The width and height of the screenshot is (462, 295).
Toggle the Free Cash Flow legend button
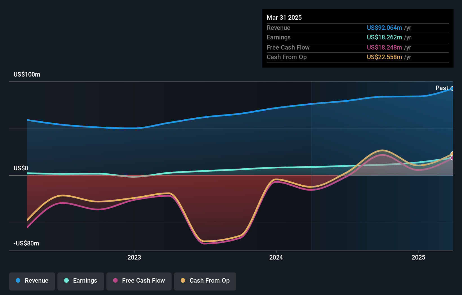(139, 281)
